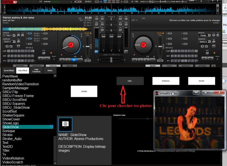Open the OPTIONS panel tab
Screen dimensions: 227x166
point(202,66)
